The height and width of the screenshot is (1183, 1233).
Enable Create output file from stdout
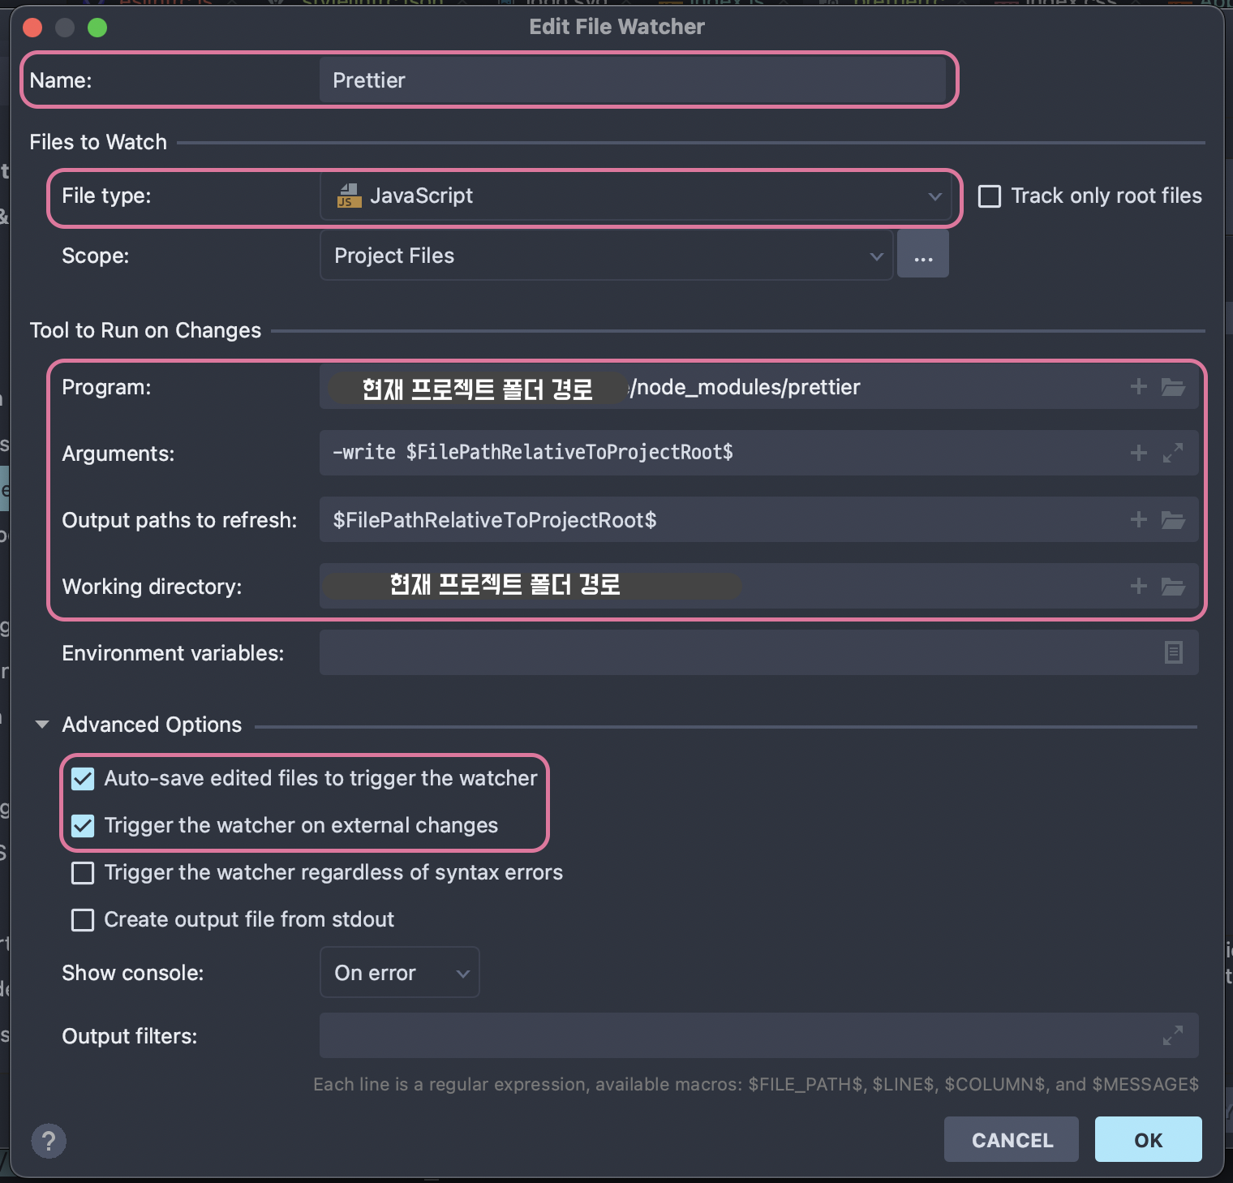click(x=83, y=920)
